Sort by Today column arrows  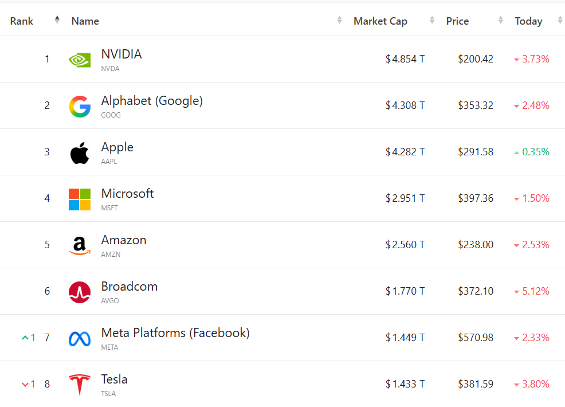[x=560, y=20]
